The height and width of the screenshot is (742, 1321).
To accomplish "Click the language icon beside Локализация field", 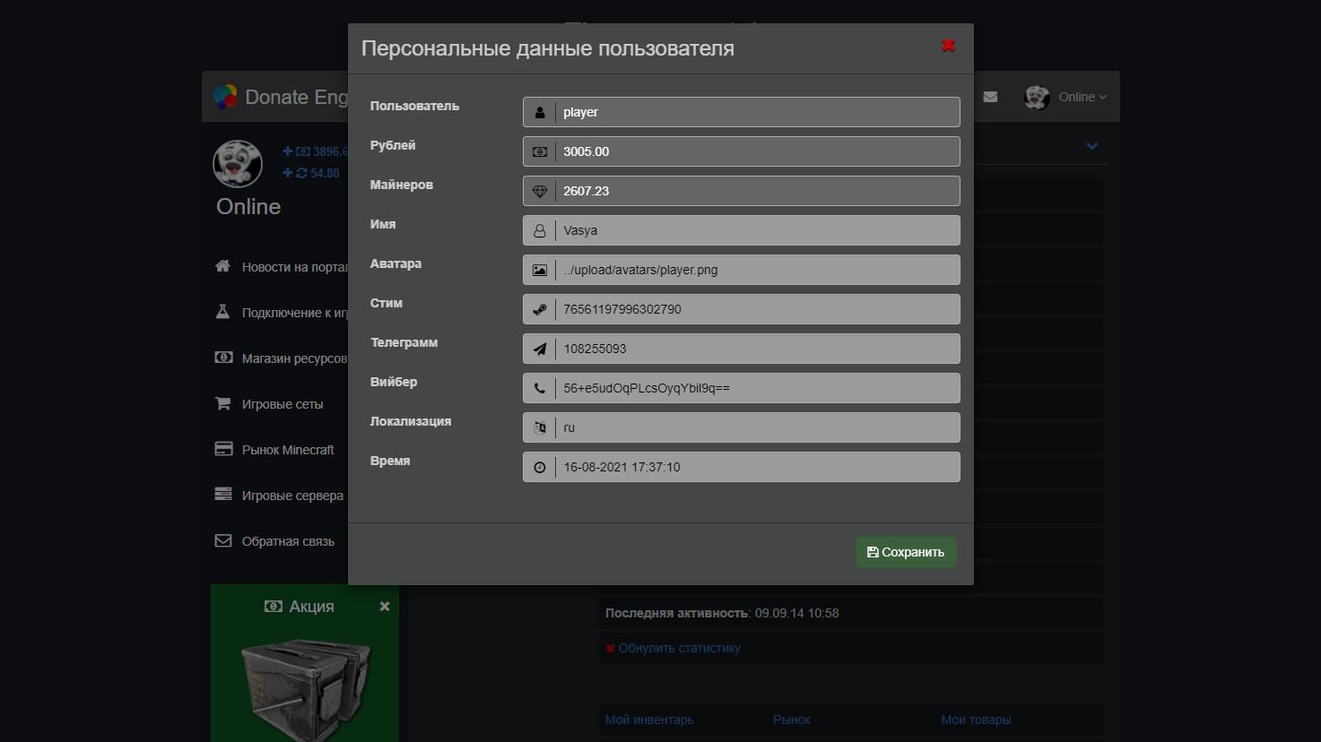I will pyautogui.click(x=539, y=427).
